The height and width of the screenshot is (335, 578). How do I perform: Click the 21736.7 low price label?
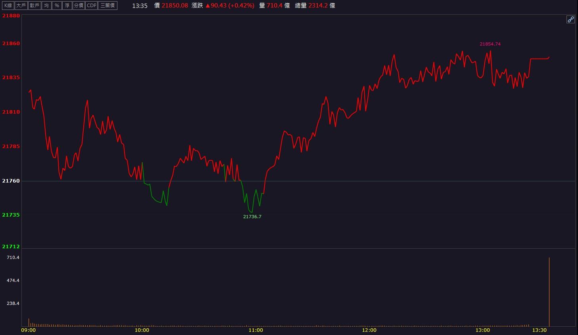tap(252, 217)
